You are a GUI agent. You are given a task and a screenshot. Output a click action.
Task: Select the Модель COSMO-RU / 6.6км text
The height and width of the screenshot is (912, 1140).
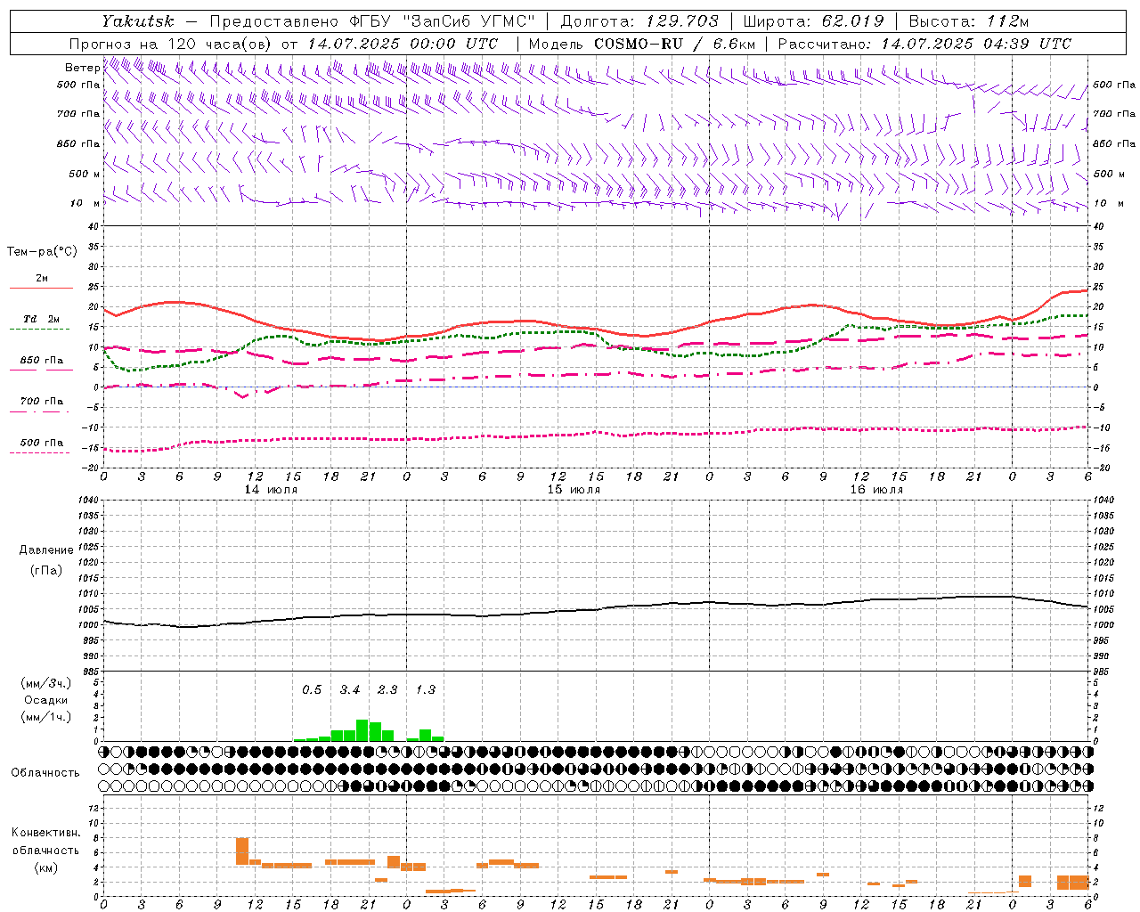(x=641, y=44)
